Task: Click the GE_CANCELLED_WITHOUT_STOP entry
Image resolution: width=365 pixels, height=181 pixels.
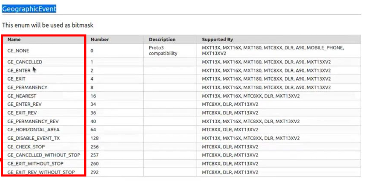Action: pos(43,155)
